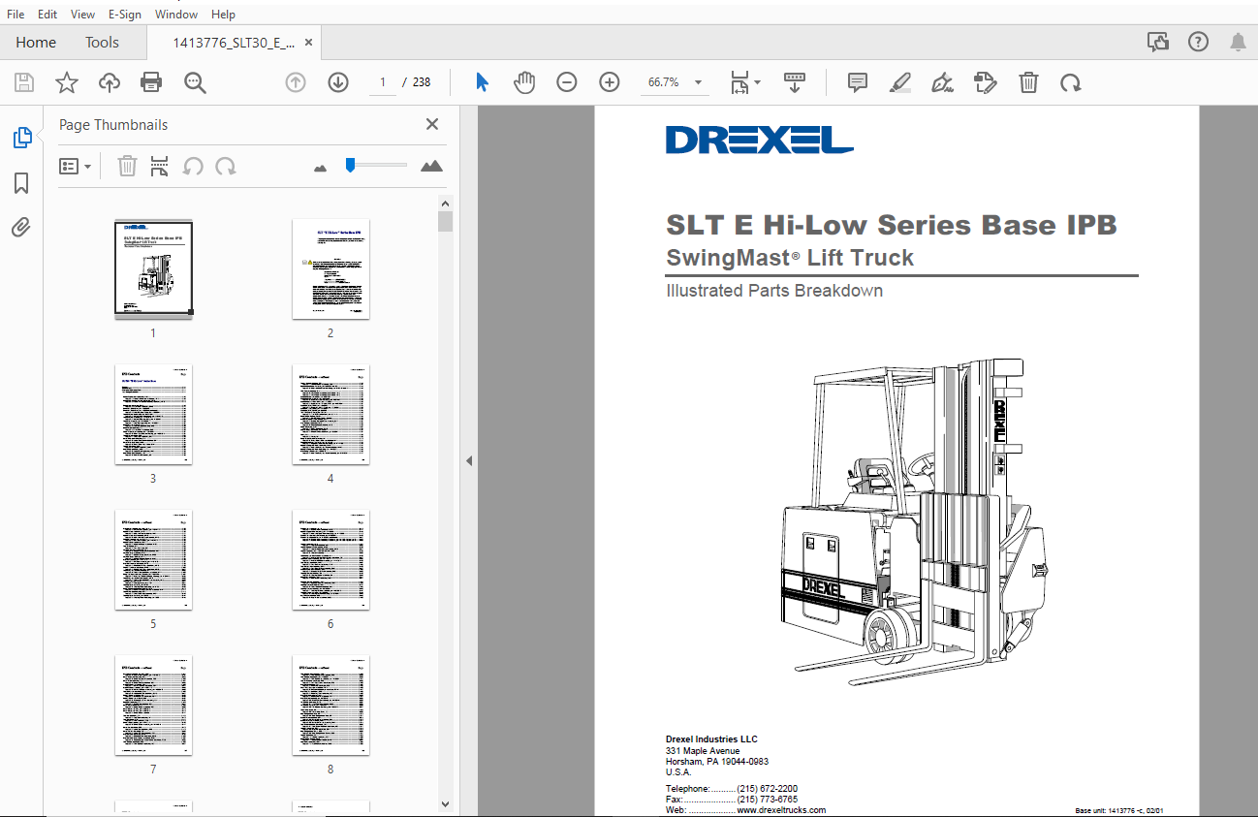The image size is (1258, 817).
Task: Select page 7 thumbnail
Action: point(153,706)
